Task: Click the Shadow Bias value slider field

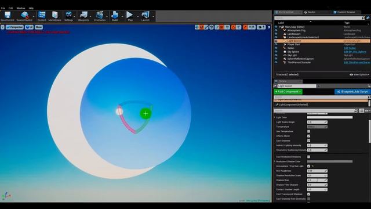Action: tap(317, 180)
